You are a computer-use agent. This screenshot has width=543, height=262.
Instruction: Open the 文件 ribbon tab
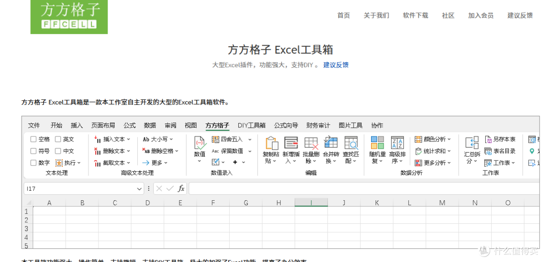tap(34, 125)
